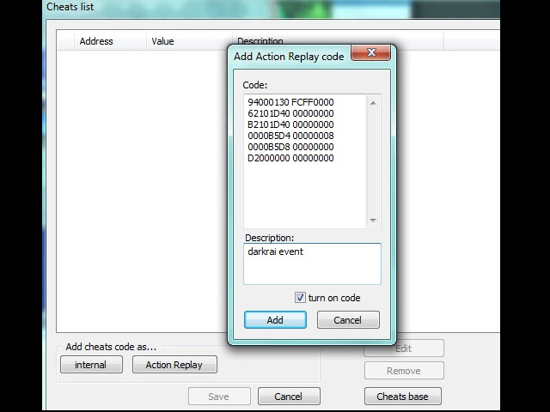Select code line D2000000 00000000
Image resolution: width=550 pixels, height=412 pixels.
coord(290,158)
